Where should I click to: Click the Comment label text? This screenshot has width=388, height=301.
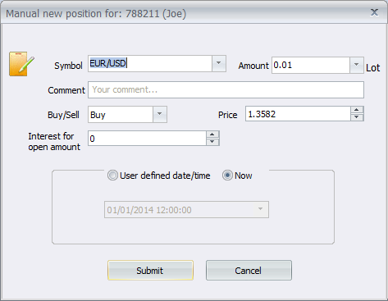pyautogui.click(x=66, y=90)
